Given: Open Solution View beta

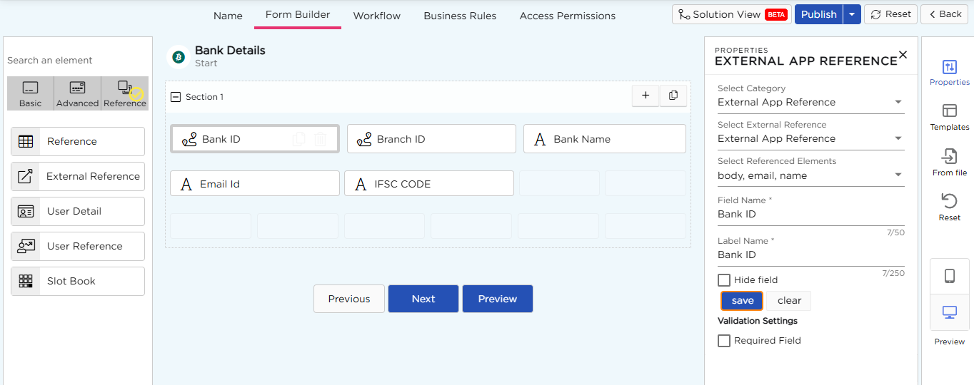Looking at the screenshot, I should [732, 14].
